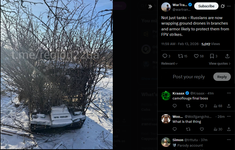
Task: Bookmark the main post showing 3 bookmarks
Action: [x=214, y=56]
